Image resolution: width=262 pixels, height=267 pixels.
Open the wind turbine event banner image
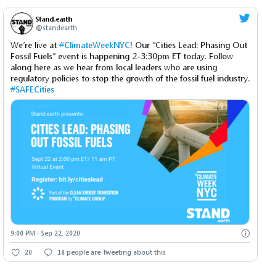click(130, 162)
